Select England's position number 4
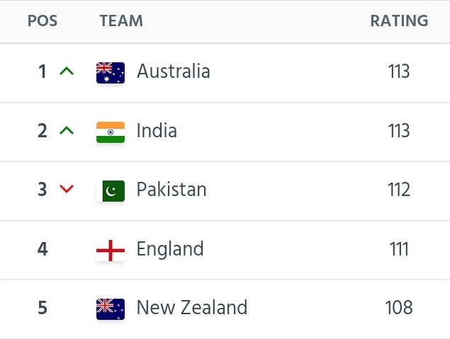 pyautogui.click(x=43, y=248)
